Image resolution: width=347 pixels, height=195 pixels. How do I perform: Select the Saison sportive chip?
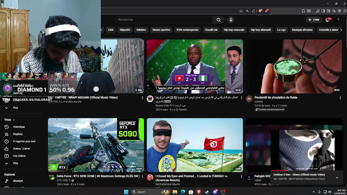point(161,30)
